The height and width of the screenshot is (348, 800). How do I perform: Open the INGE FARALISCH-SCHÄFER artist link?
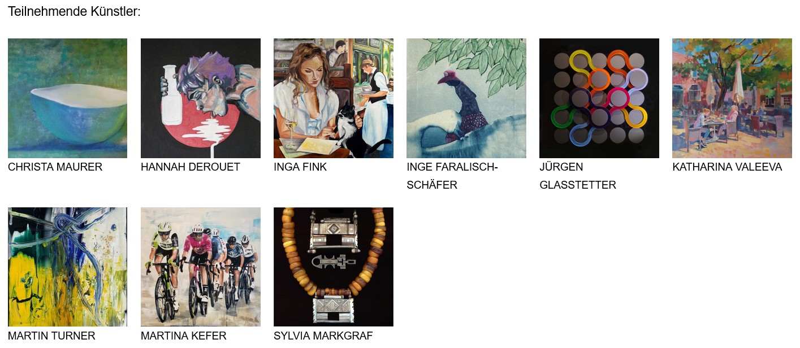pos(452,176)
